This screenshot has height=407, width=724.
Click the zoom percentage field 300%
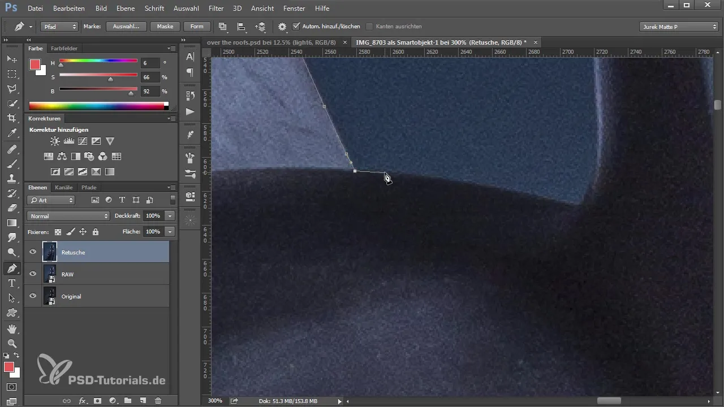[x=216, y=401]
